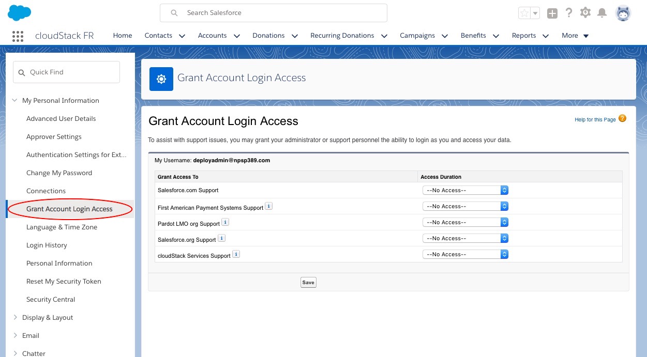The width and height of the screenshot is (647, 357).
Task: Open the More navigation menu
Action: (575, 36)
